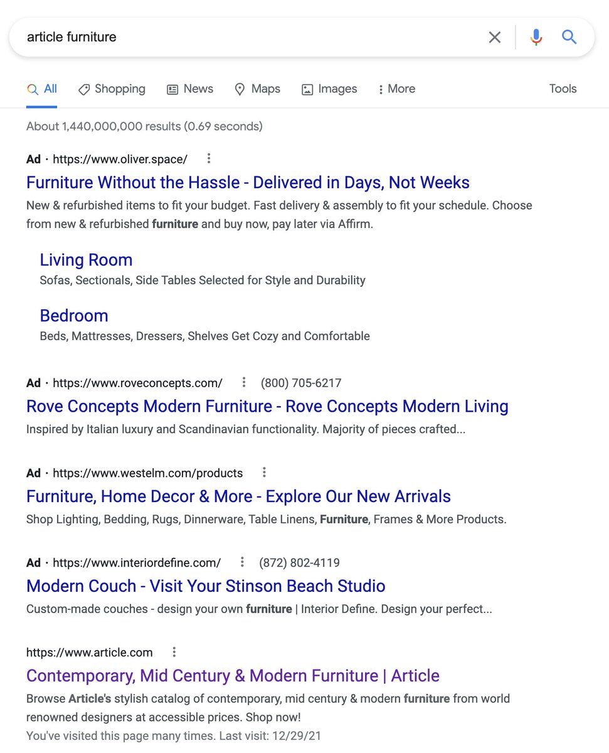Click the Rove Concepts phone number (800) 705-6217
The image size is (609, 753).
pyautogui.click(x=301, y=383)
